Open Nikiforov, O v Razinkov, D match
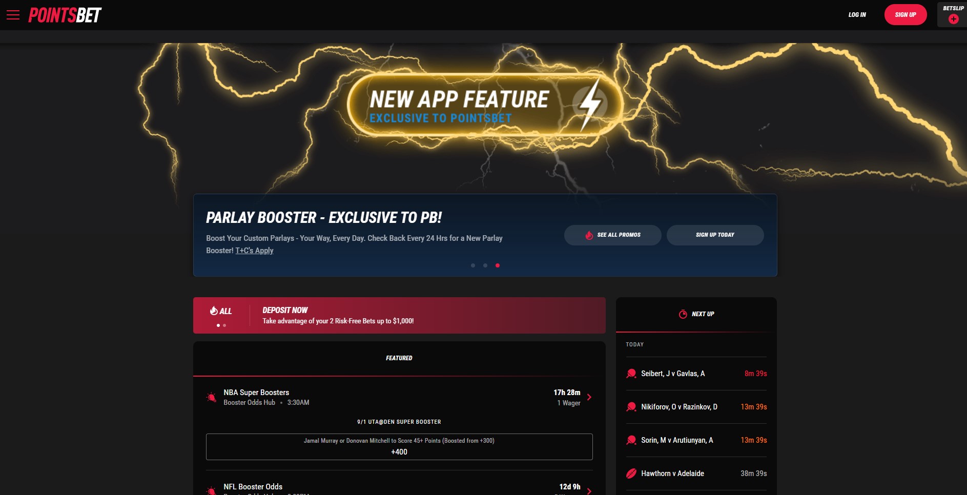 (696, 407)
